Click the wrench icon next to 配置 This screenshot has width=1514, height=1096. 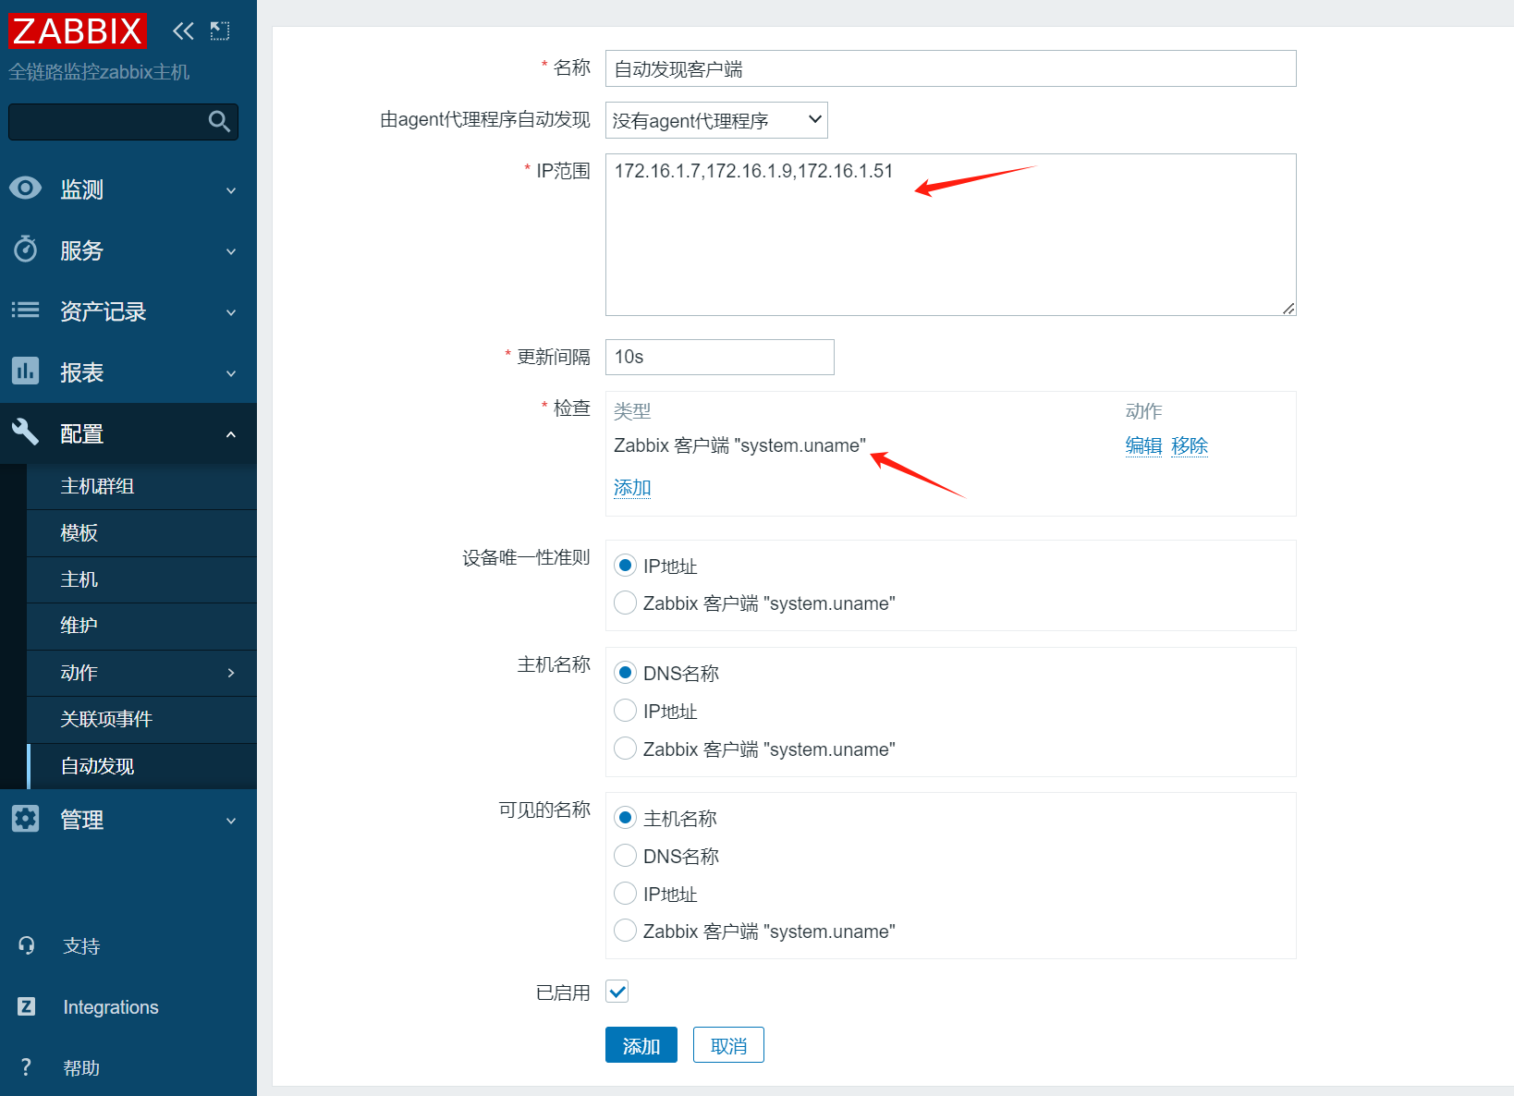(26, 432)
